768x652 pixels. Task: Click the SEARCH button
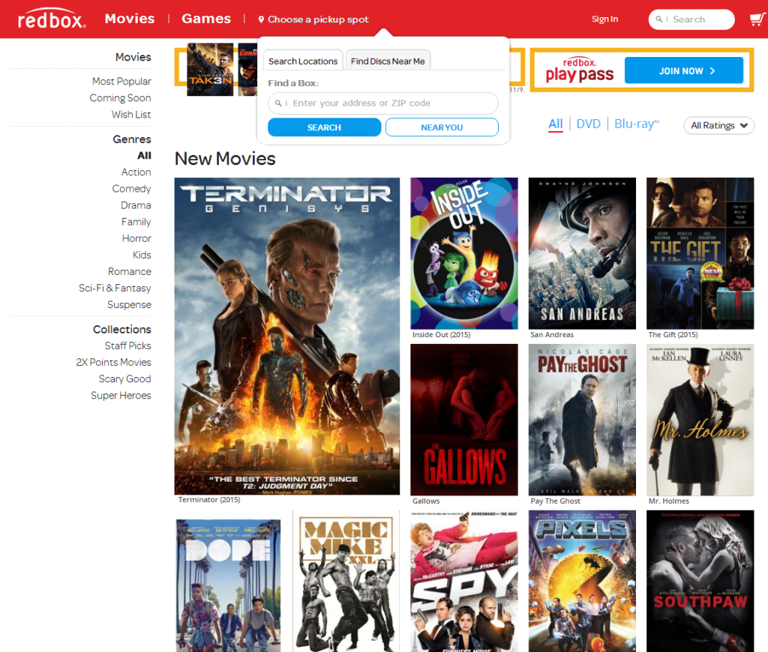tap(324, 127)
